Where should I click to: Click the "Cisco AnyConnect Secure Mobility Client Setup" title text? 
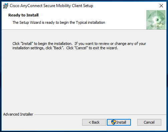51,6
